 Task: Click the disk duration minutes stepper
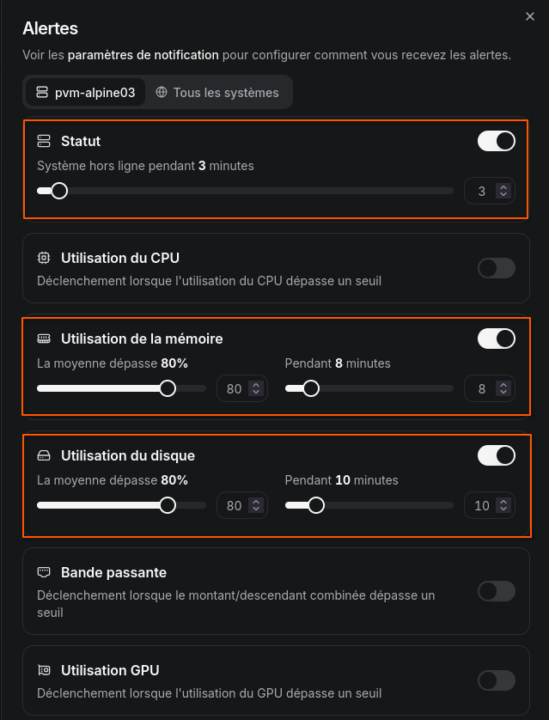(x=503, y=506)
